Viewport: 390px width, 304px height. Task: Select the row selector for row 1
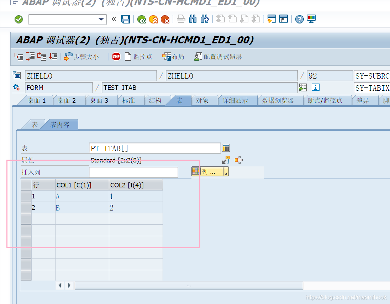click(26, 196)
